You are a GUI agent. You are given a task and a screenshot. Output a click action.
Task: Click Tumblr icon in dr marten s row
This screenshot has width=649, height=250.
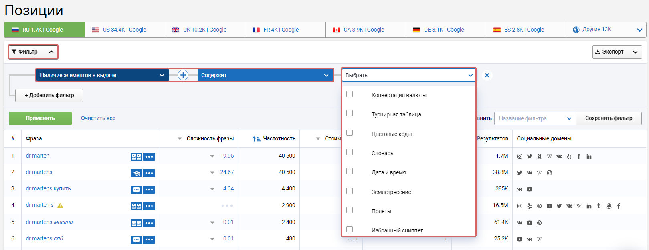599,206
